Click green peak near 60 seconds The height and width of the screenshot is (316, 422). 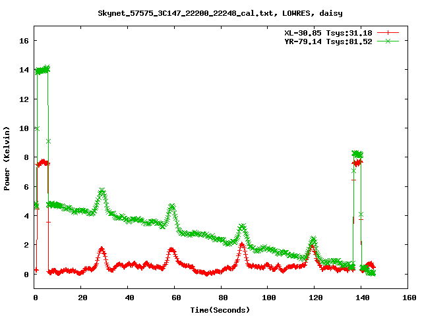[172, 207]
